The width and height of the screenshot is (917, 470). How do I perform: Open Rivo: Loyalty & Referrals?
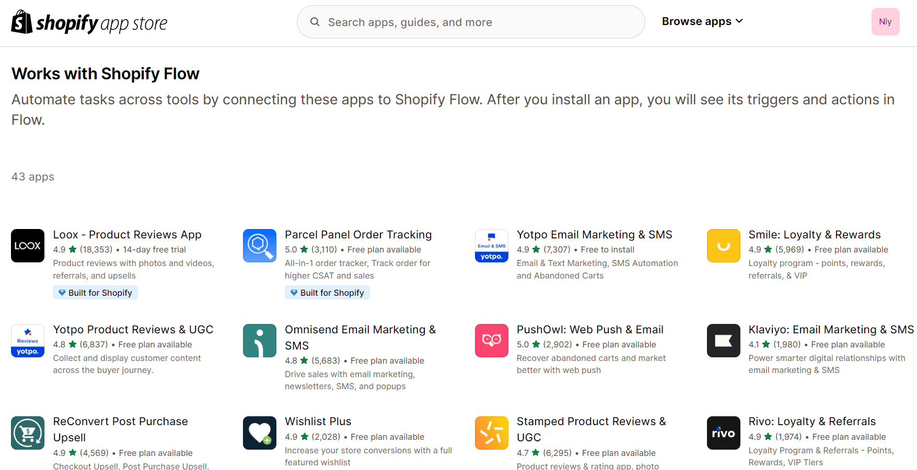tap(811, 421)
